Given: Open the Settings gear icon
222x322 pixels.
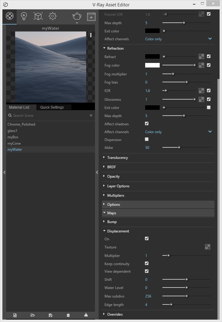Looking at the screenshot, I should 53,16.
